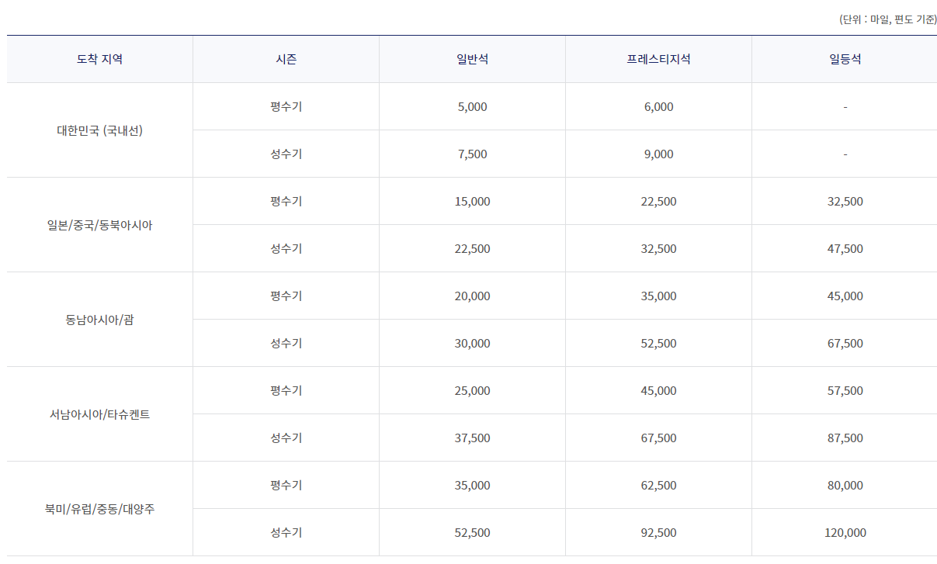
Task: Click the 7,500 domestic peak 일반석 value
Action: 472,154
